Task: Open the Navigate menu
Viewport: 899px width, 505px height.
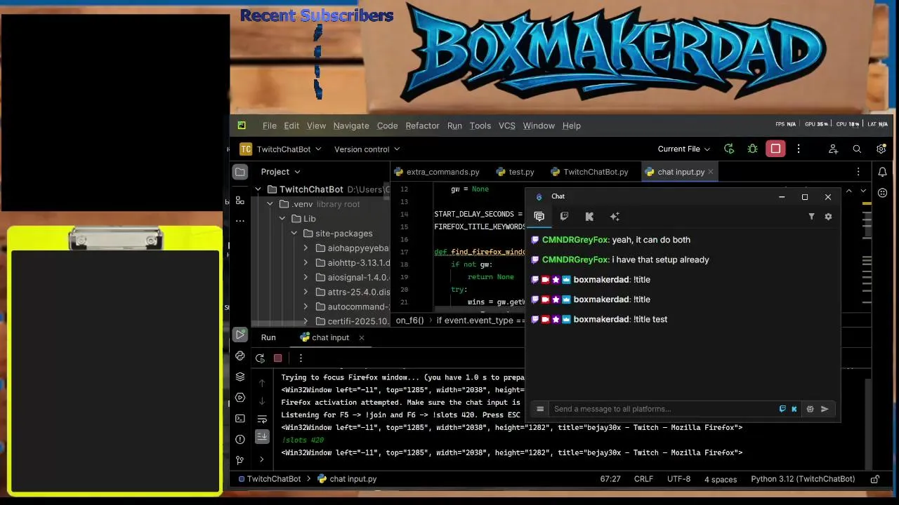Action: [x=351, y=126]
